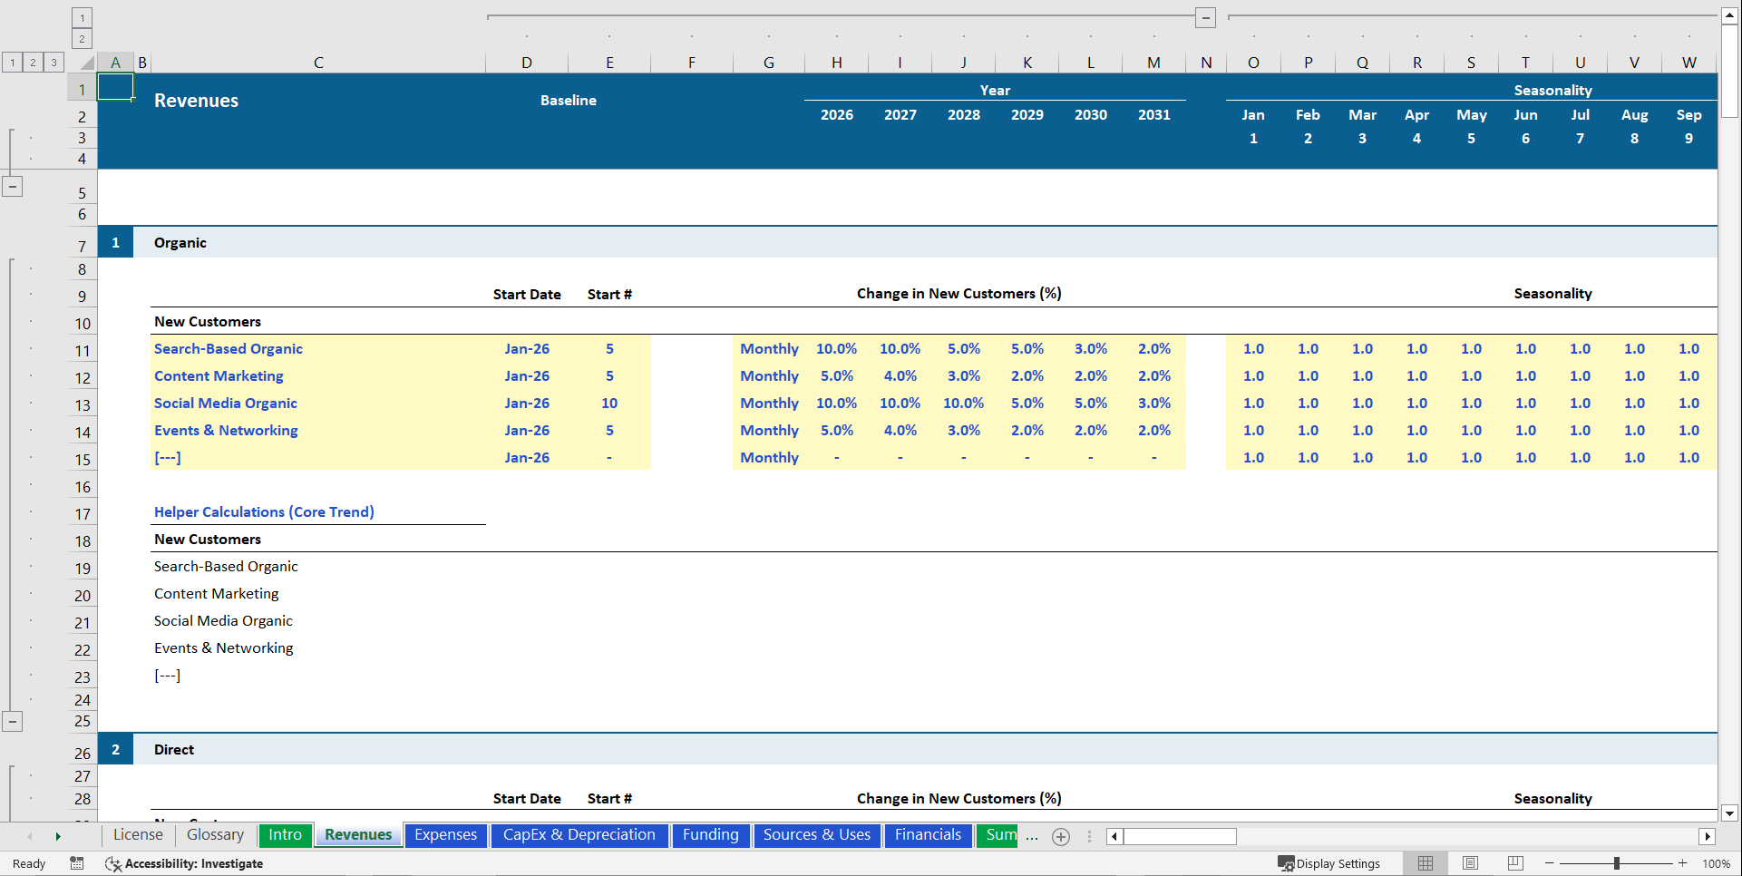Screen dimensions: 1742x876
Task: Reveal hidden sheet tabs via the ellipsis
Action: tap(1032, 837)
